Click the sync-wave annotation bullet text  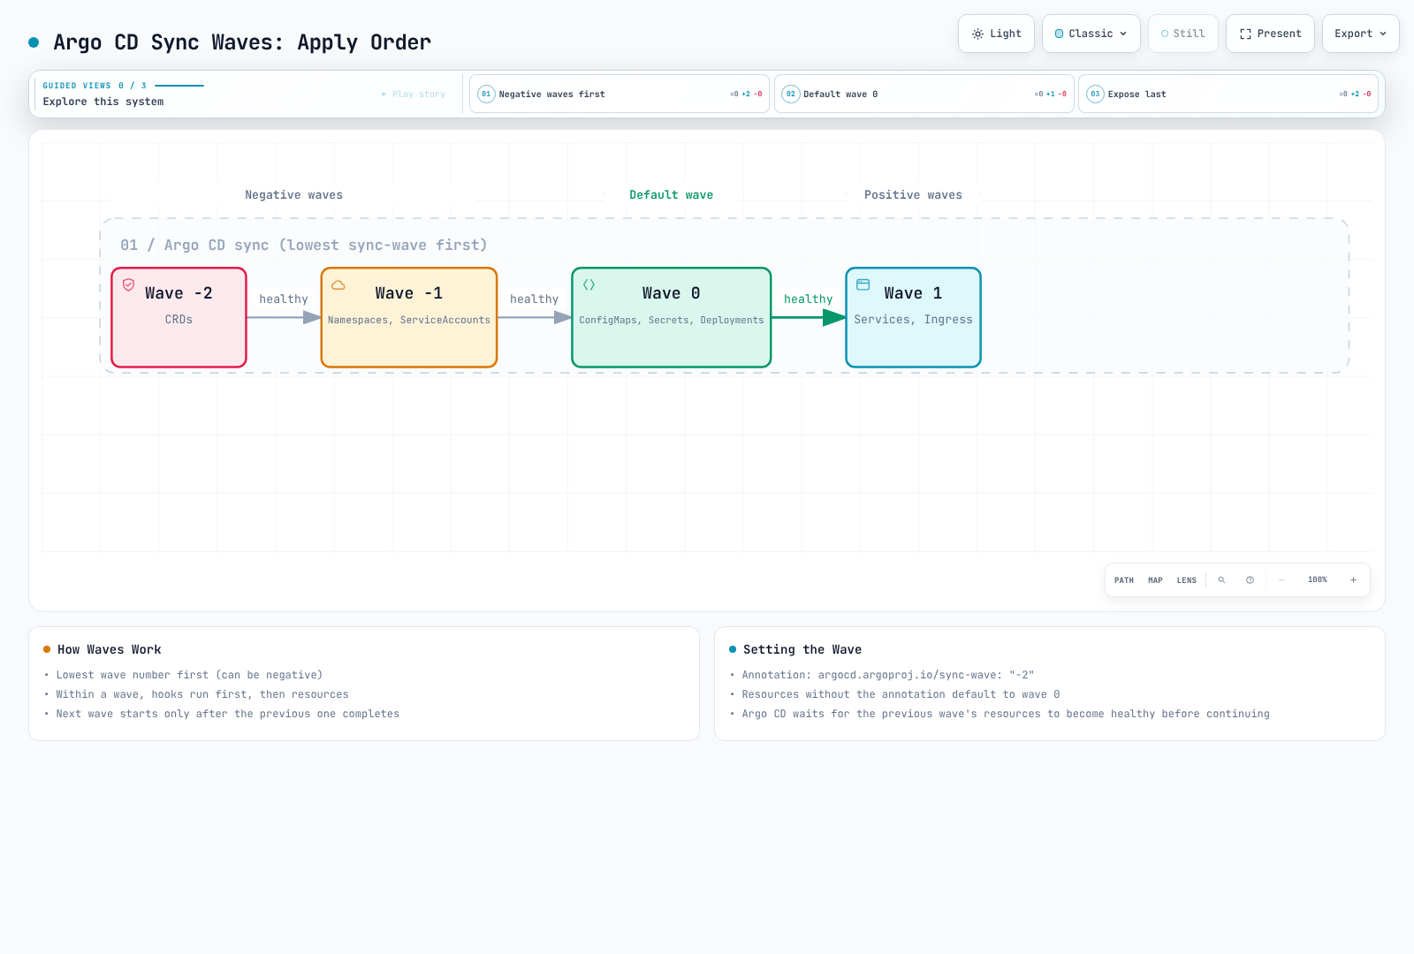[888, 675]
